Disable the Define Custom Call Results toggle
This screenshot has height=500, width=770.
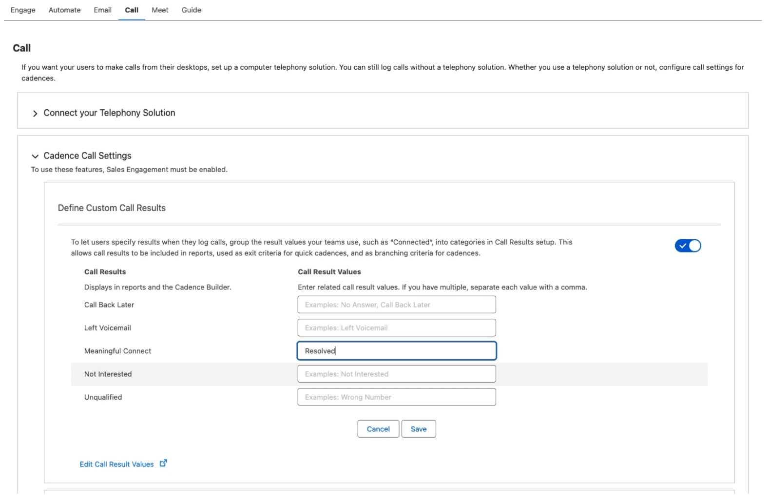[x=687, y=246]
